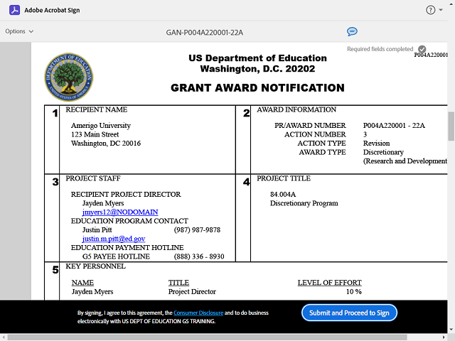
Task: Click the EDUCATION PAYMENT HOTLINE label
Action: pyautogui.click(x=127, y=248)
